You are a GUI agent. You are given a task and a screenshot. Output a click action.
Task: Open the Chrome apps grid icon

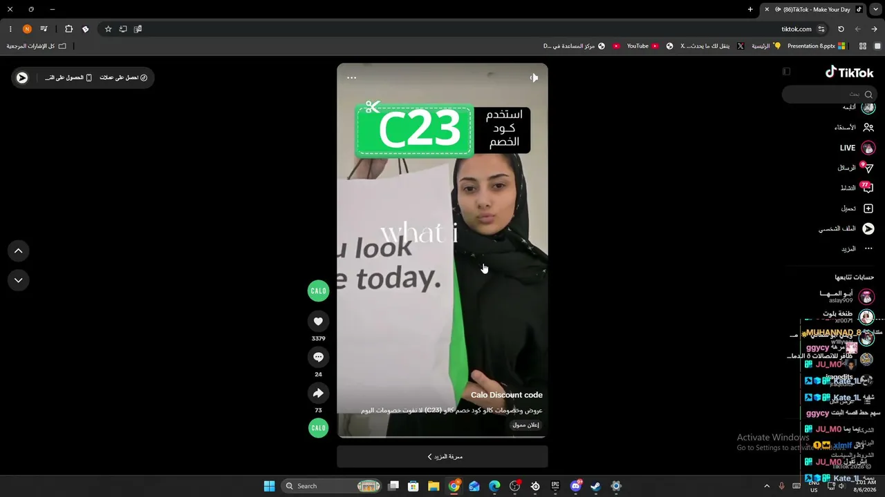pyautogui.click(x=863, y=46)
